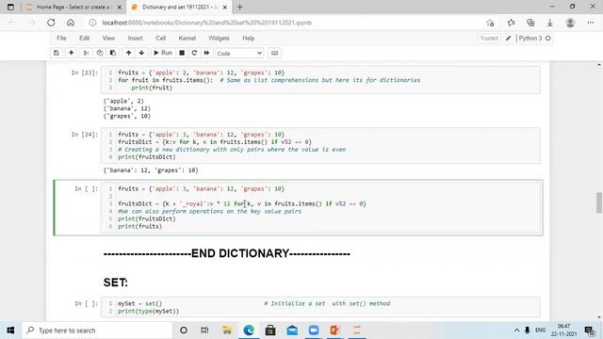Screen dimensions: 603x339
Task: Run the selected cell
Action: pyautogui.click(x=163, y=53)
